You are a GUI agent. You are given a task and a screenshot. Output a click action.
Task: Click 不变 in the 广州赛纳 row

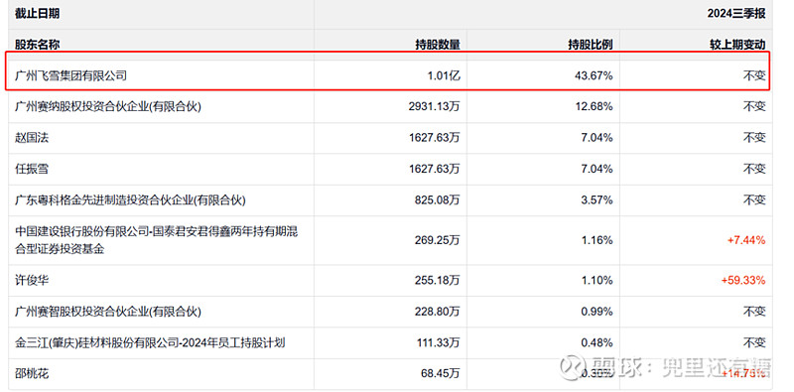[754, 107]
